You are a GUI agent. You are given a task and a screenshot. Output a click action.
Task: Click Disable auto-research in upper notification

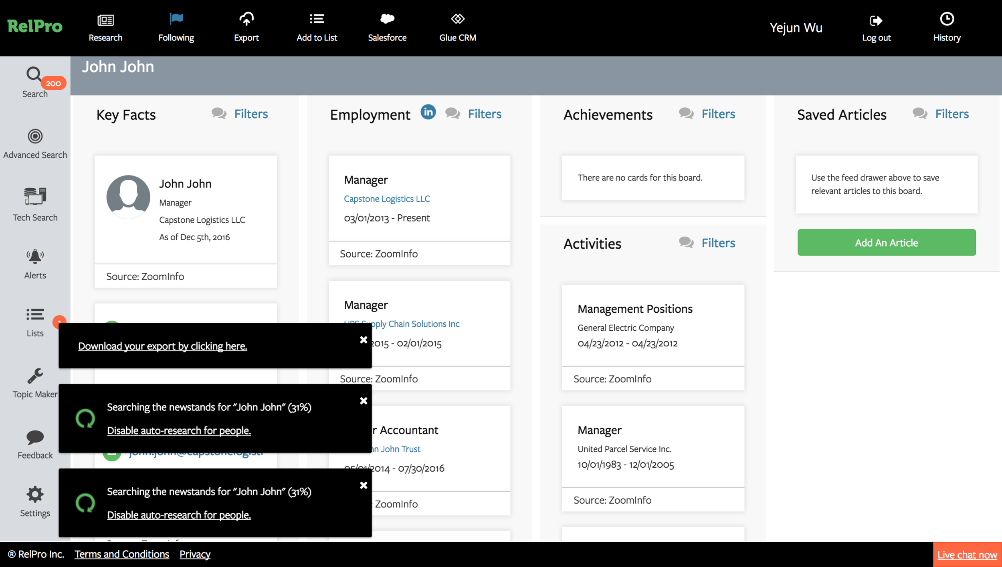(179, 430)
